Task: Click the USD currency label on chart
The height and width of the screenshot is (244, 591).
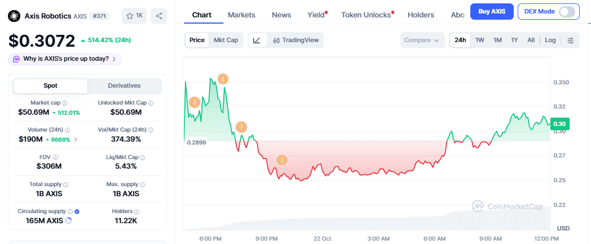Action: pos(563,228)
